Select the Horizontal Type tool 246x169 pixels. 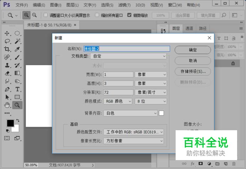point(17,89)
